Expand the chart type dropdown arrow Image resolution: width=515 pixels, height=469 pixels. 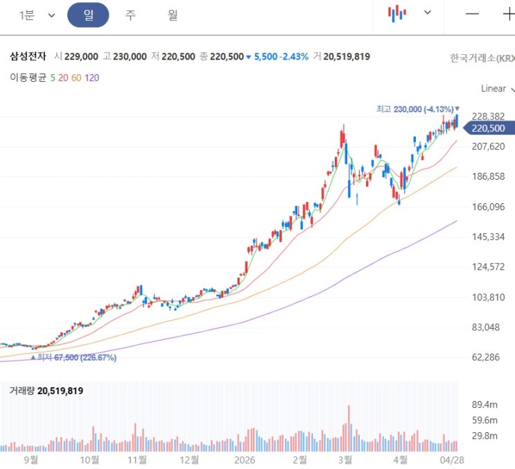(427, 12)
